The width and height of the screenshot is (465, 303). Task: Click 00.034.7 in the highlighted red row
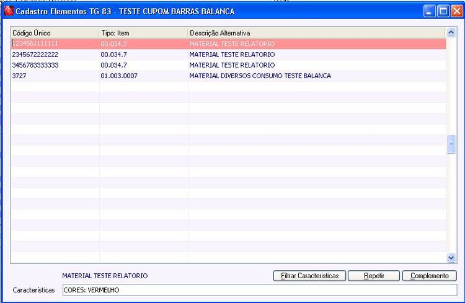click(113, 44)
